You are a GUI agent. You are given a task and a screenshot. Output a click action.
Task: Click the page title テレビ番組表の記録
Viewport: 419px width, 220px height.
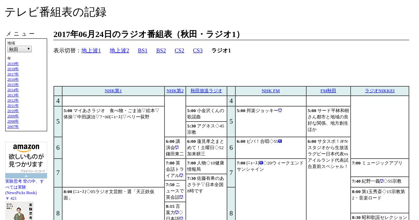click(56, 12)
